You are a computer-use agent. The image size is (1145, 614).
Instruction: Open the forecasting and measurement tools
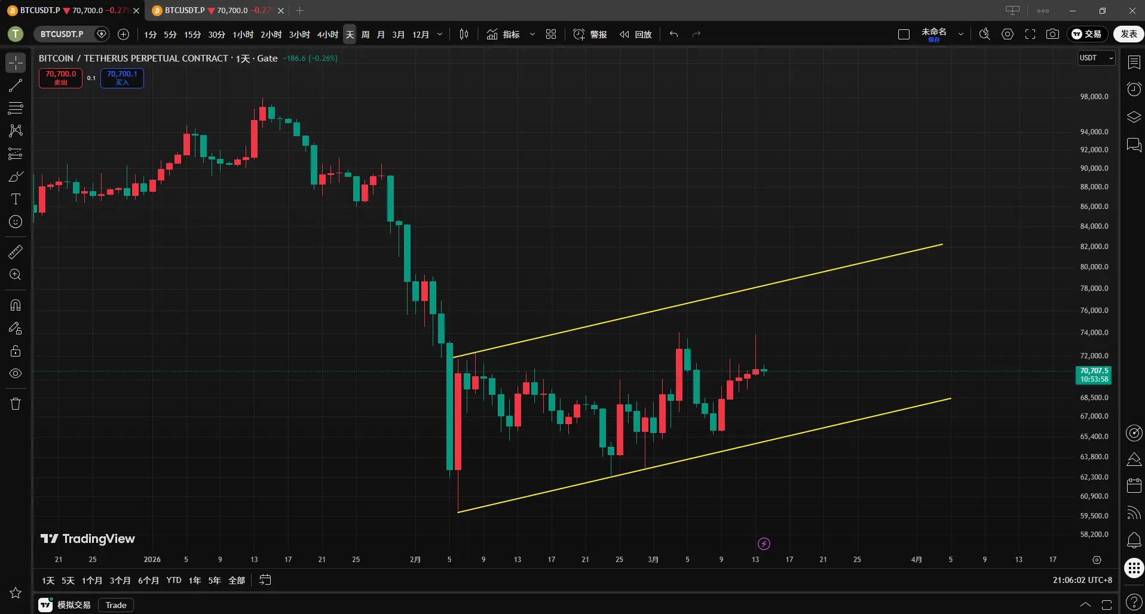pos(16,153)
